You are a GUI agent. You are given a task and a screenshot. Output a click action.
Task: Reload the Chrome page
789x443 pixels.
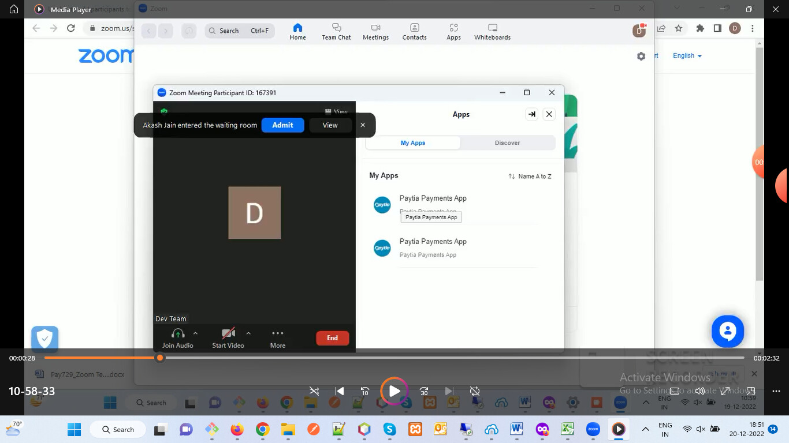pyautogui.click(x=71, y=28)
